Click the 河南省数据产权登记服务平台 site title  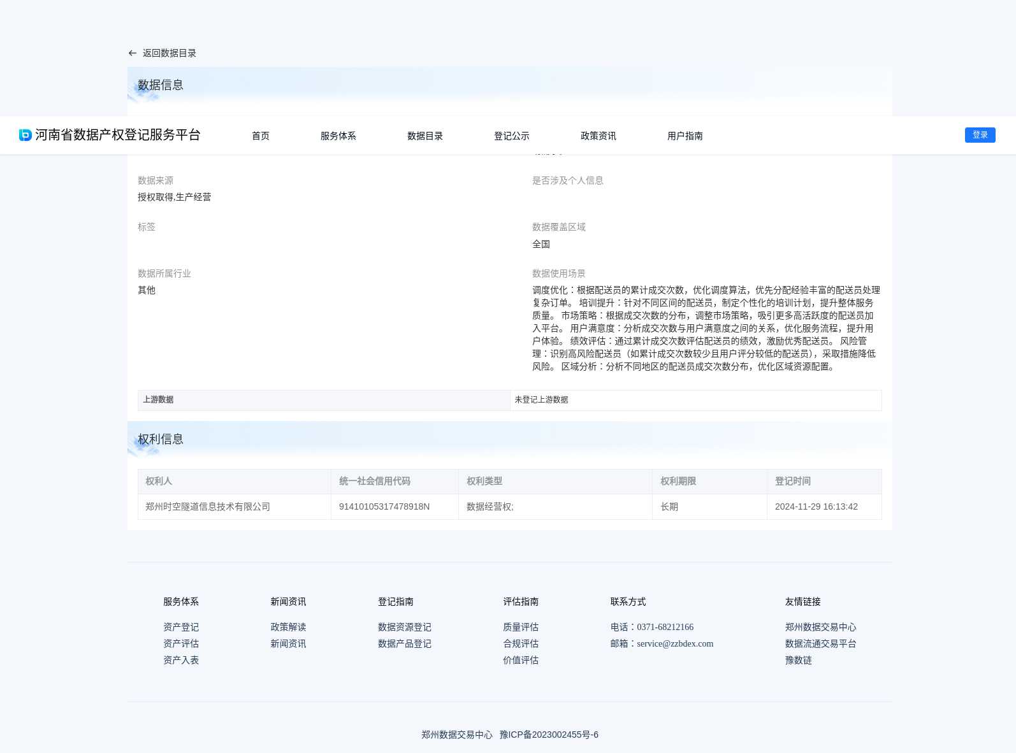tap(118, 135)
